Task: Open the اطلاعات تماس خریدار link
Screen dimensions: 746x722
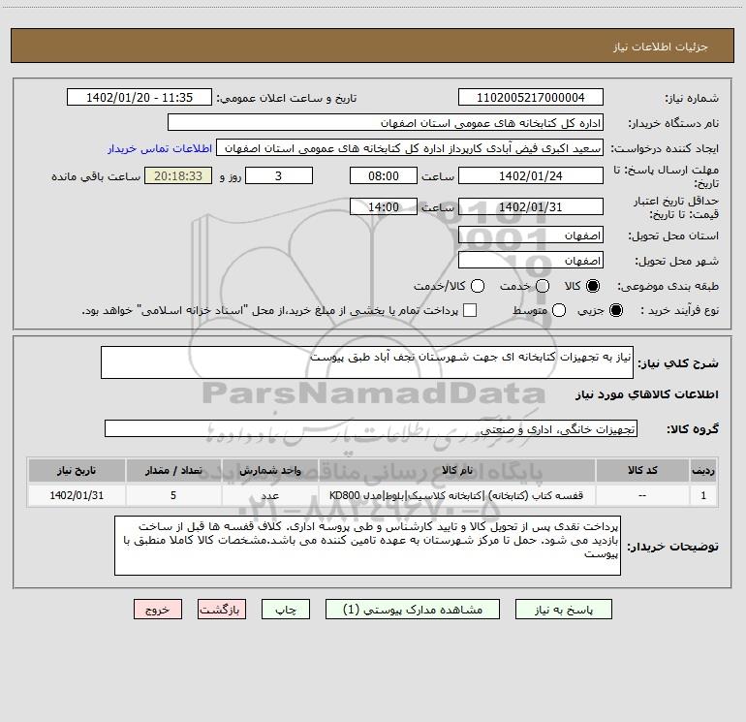Action: click(x=160, y=148)
